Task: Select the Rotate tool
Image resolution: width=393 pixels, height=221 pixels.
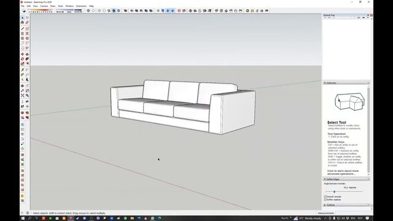Action: [x=22, y=59]
